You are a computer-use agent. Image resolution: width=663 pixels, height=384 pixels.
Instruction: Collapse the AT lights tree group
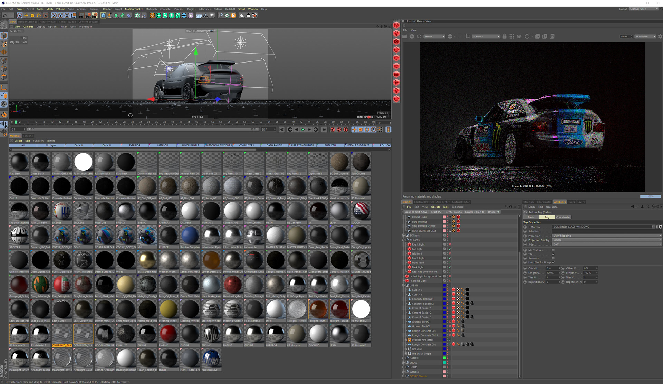[403, 240]
